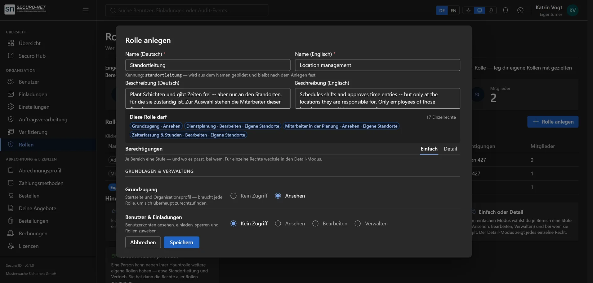
Task: Select Kein Zugriff for Grundzugang
Action: pyautogui.click(x=234, y=196)
